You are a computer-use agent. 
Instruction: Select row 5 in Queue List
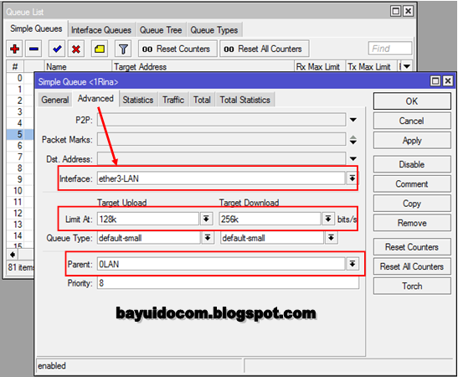(20, 134)
